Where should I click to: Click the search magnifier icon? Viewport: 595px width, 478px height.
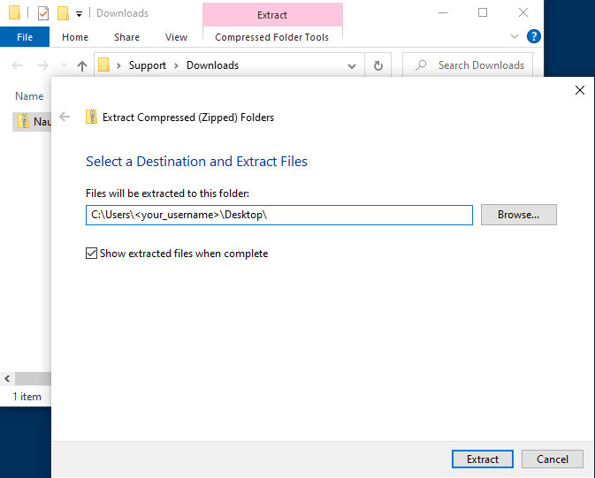tap(421, 65)
